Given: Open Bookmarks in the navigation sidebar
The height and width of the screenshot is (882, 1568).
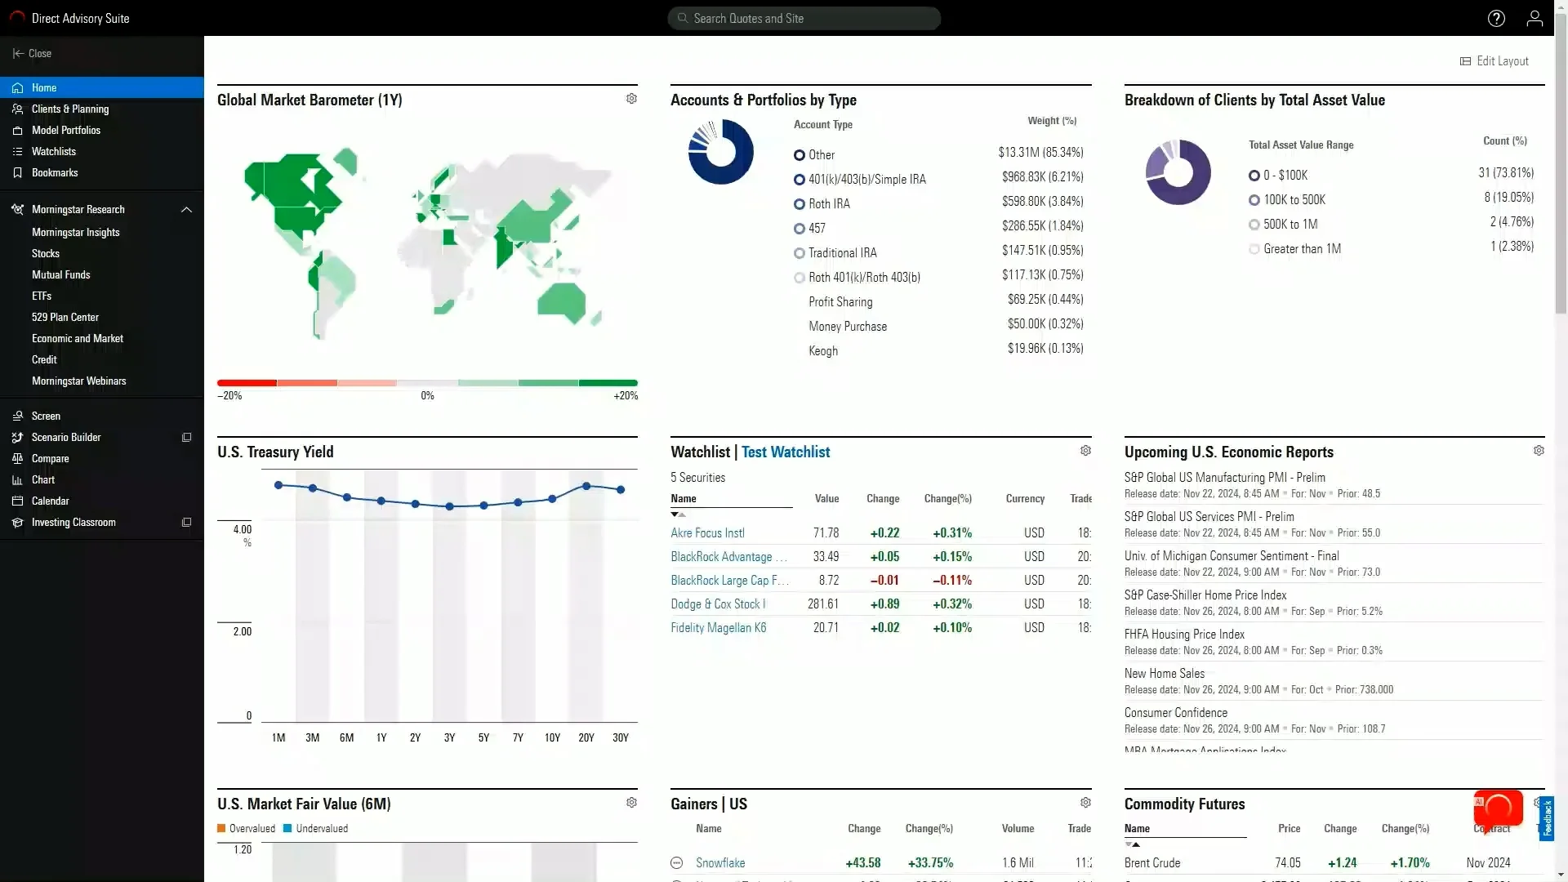Looking at the screenshot, I should pyautogui.click(x=55, y=172).
